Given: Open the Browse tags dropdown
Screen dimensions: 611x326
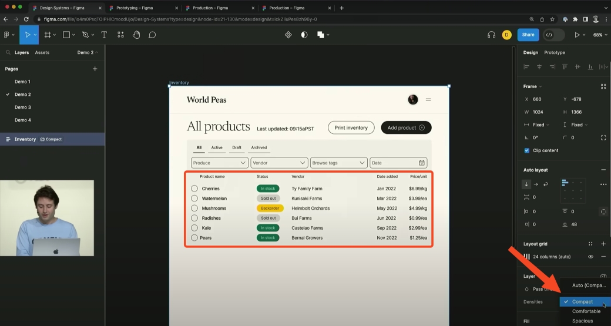Looking at the screenshot, I should [x=338, y=163].
